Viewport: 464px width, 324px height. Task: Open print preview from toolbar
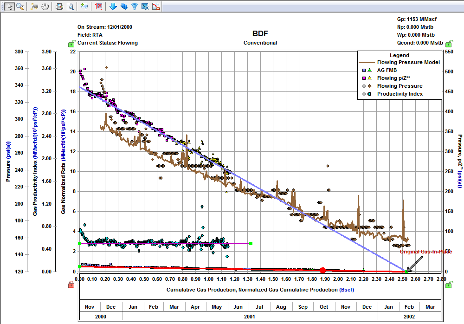[70, 6]
